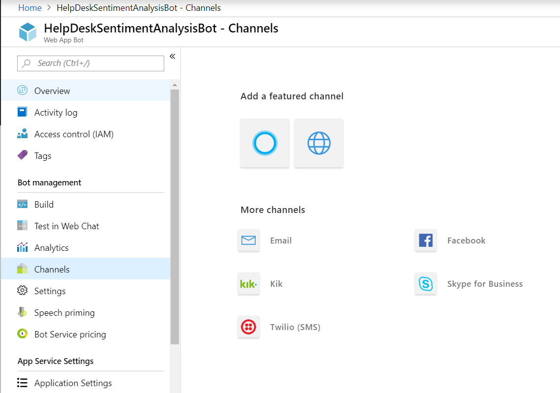Open Application Settings in sidebar
Image resolution: width=560 pixels, height=393 pixels.
click(x=73, y=383)
